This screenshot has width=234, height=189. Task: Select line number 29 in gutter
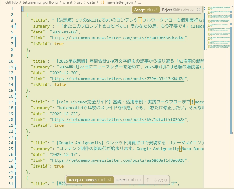tap(11, 172)
